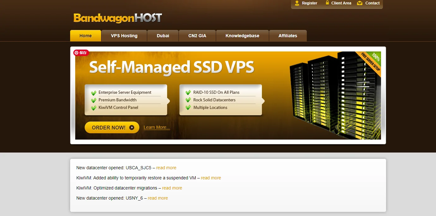Follow the Learn More... link
Viewport: 436px width, 216px height.
pos(157,127)
